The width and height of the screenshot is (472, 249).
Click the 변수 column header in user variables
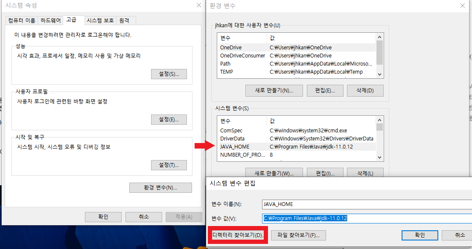click(242, 38)
